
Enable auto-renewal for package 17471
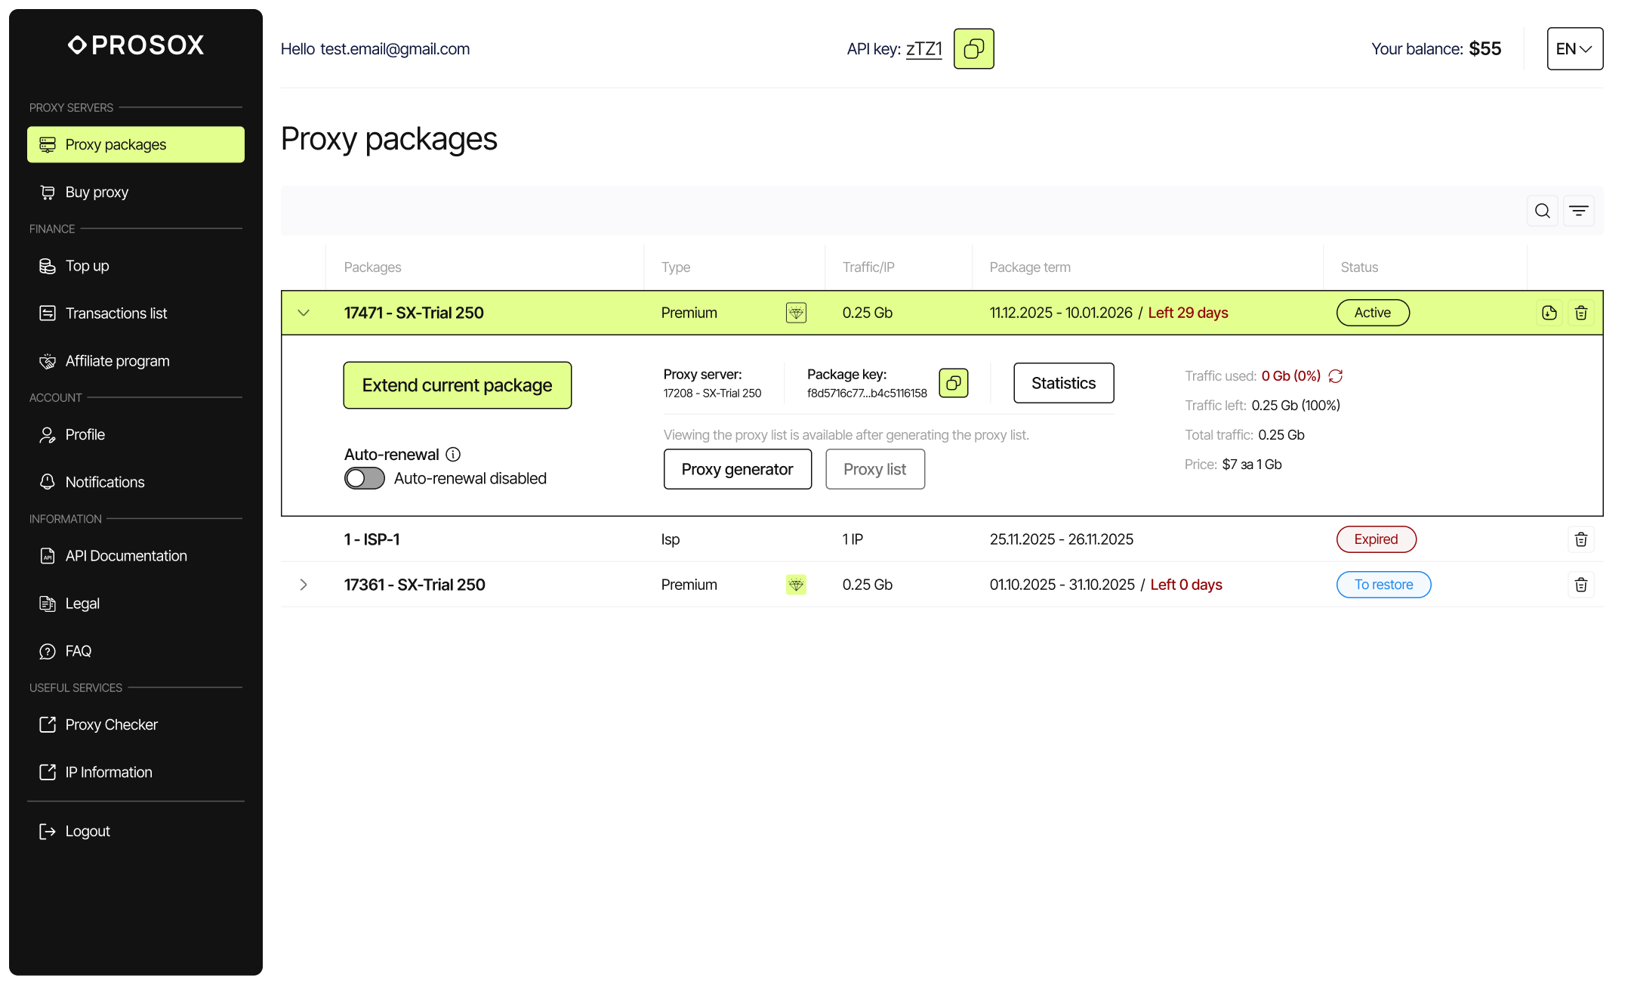click(x=364, y=478)
